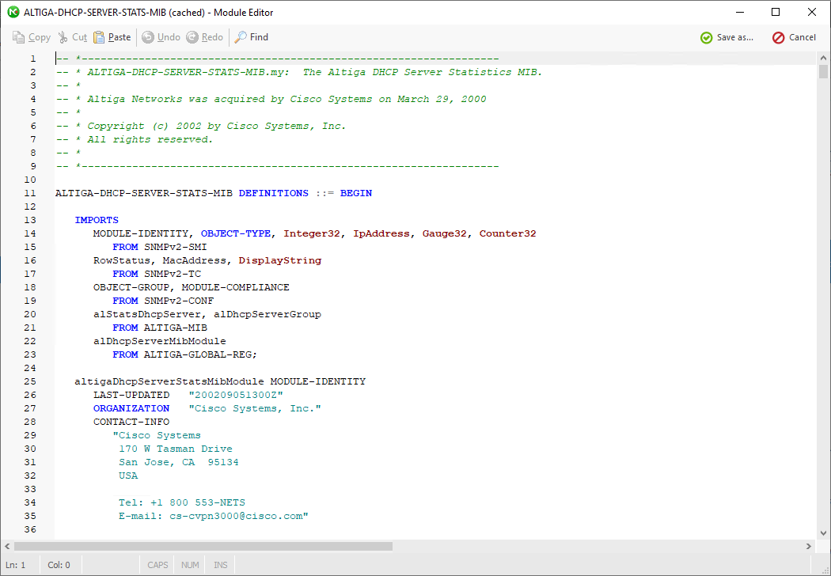The width and height of the screenshot is (831, 576).
Task: Click the USA text on line 32
Action: click(128, 476)
